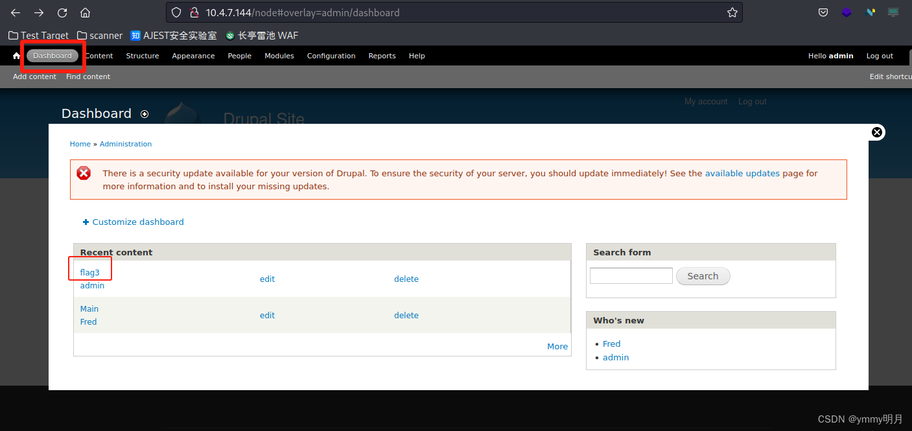Image resolution: width=912 pixels, height=431 pixels.
Task: Open the Content admin menu
Action: pyautogui.click(x=99, y=56)
